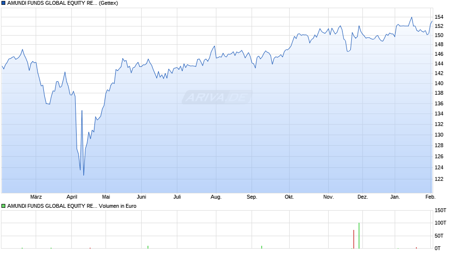Click the 150 price axis value
Image resolution: width=453 pixels, height=253 pixels.
coord(439,35)
